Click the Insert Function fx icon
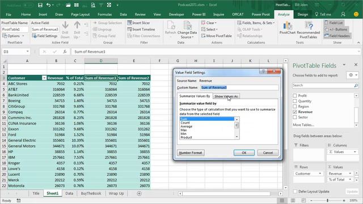 point(65,52)
